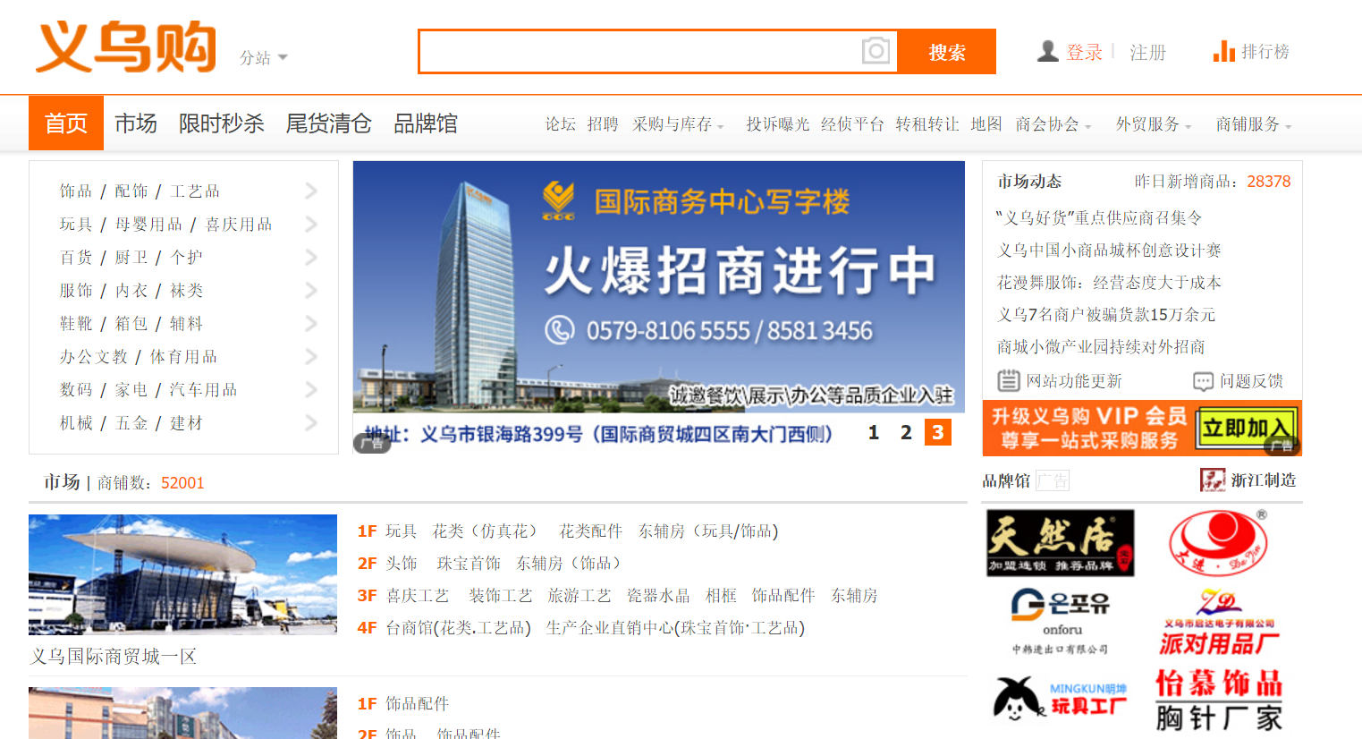This screenshot has height=739, width=1362.
Task: Open the 采购与库存 dropdown menu
Action: pos(678,124)
